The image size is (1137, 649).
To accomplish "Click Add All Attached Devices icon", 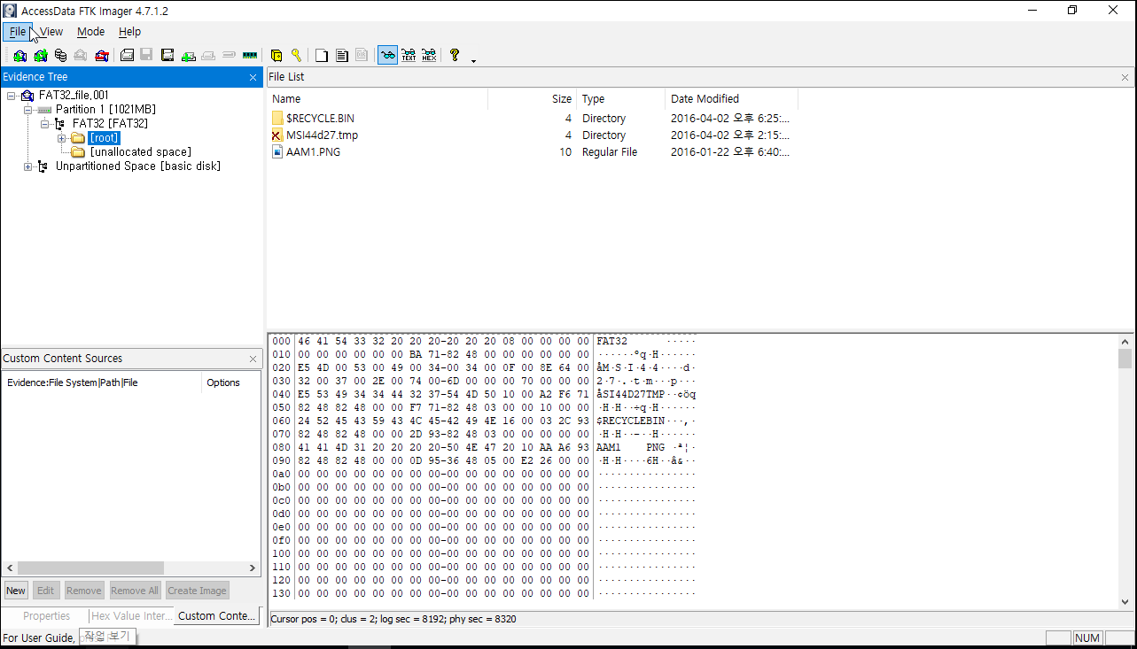I will (41, 55).
